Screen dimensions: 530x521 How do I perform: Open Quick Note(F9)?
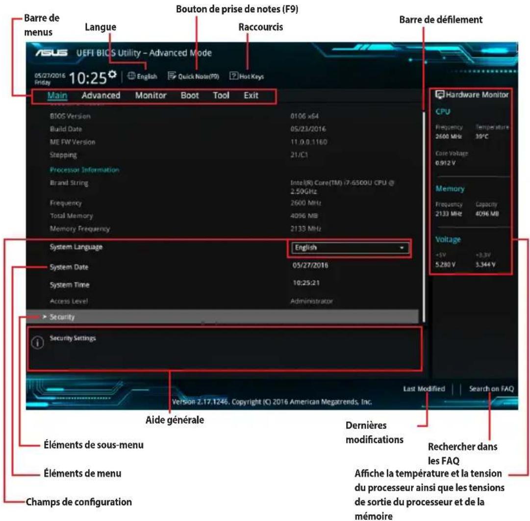[193, 76]
